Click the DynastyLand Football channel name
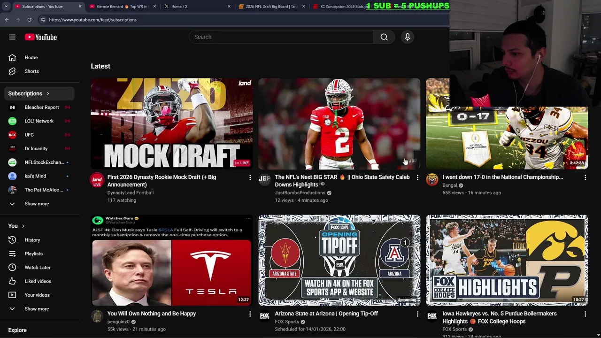 (x=131, y=193)
